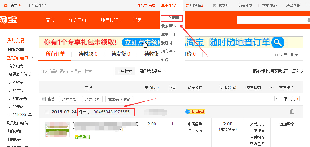Click the 投诉卖家 link

[195, 131]
